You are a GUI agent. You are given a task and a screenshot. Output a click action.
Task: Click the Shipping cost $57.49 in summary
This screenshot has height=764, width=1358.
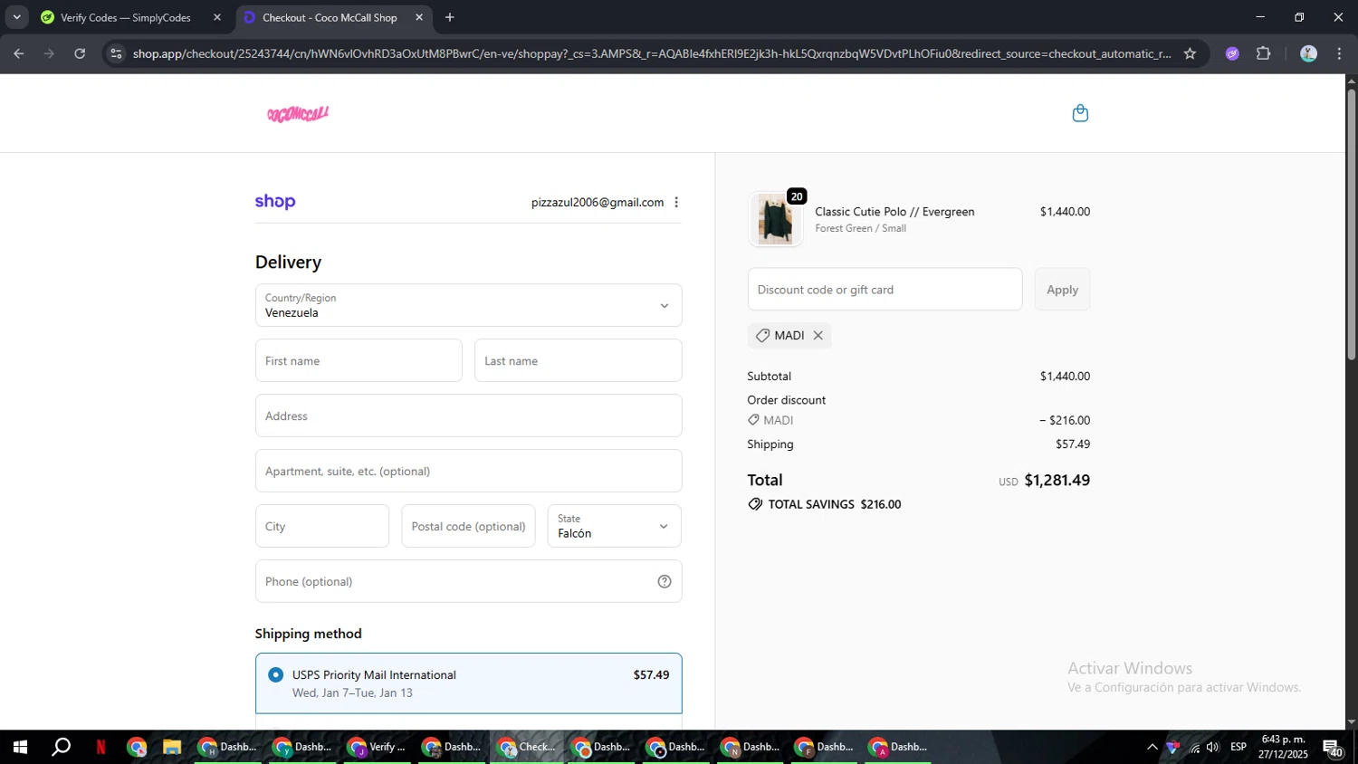coord(1073,444)
